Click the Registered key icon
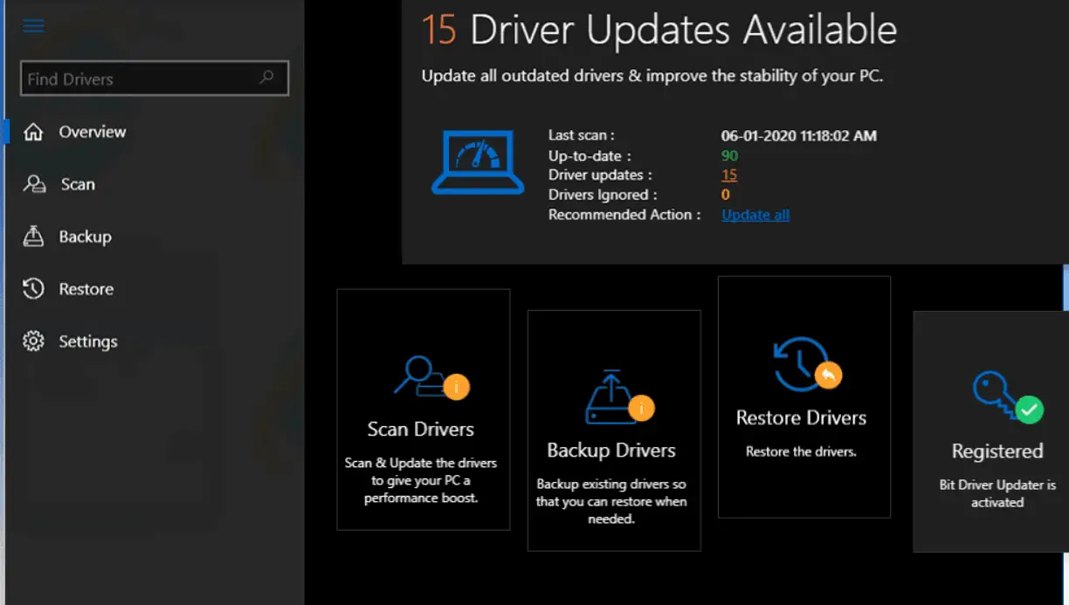The image size is (1069, 605). click(1007, 397)
